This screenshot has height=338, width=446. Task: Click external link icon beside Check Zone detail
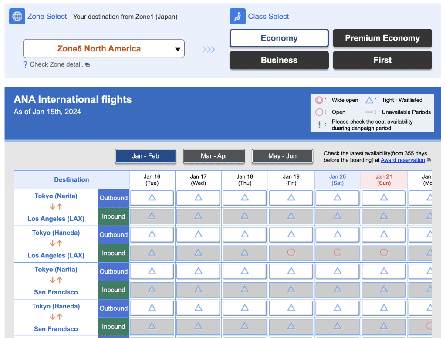[x=88, y=65]
